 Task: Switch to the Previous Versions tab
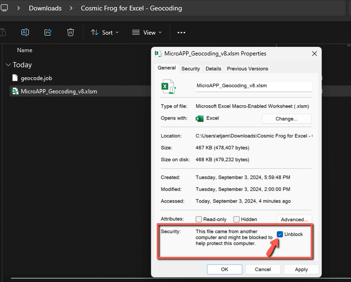[x=247, y=69]
